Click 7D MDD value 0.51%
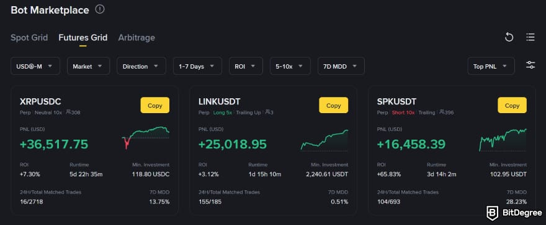 pos(340,202)
